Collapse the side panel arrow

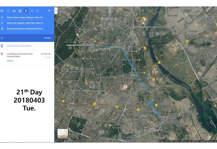56,10
